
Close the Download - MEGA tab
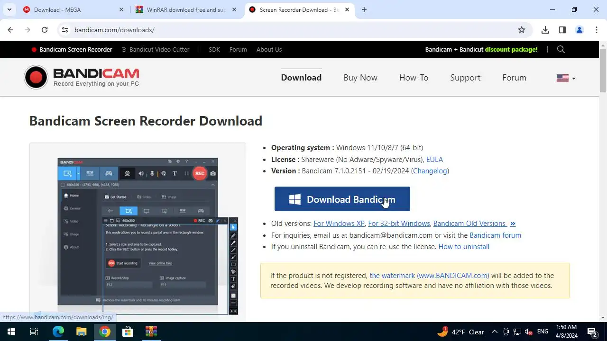tap(121, 9)
